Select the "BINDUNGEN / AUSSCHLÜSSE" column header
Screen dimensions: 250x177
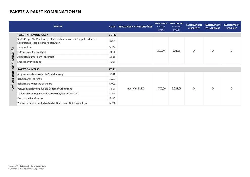pyautogui.click(x=135, y=27)
